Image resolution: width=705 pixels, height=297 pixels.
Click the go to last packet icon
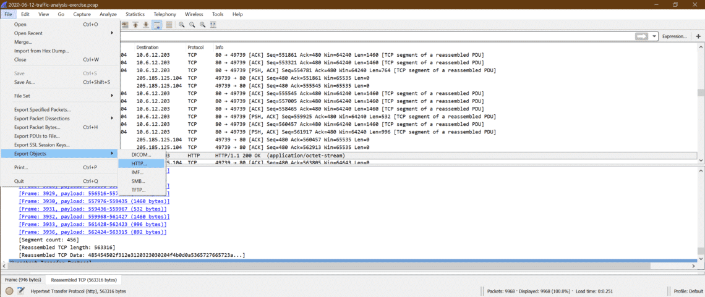tap(146, 25)
